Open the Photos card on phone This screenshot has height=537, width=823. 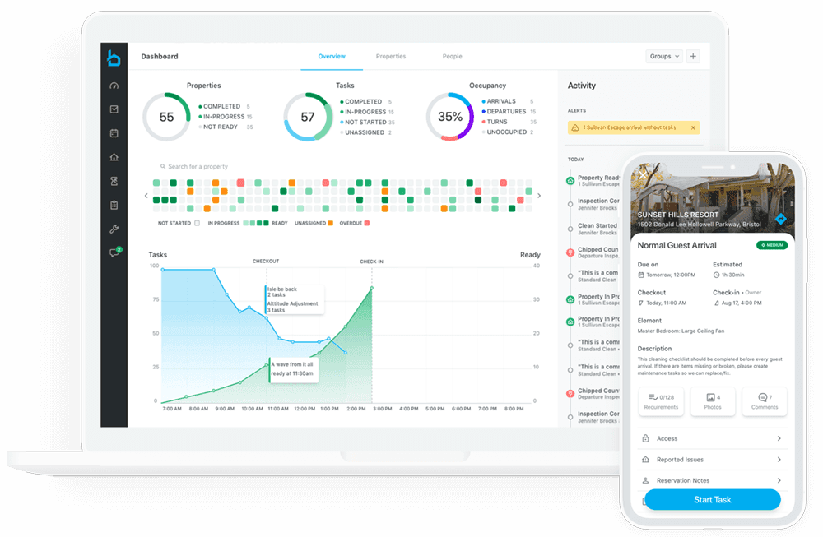(x=712, y=401)
